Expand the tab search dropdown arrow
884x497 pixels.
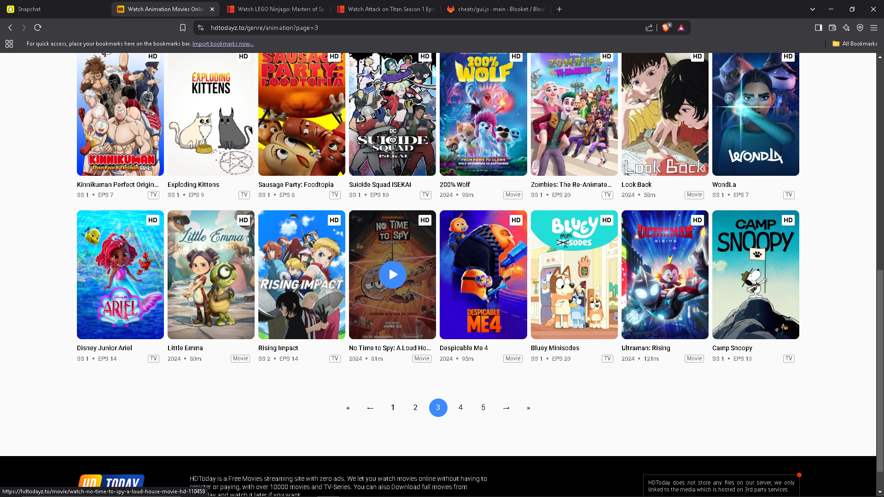click(812, 9)
